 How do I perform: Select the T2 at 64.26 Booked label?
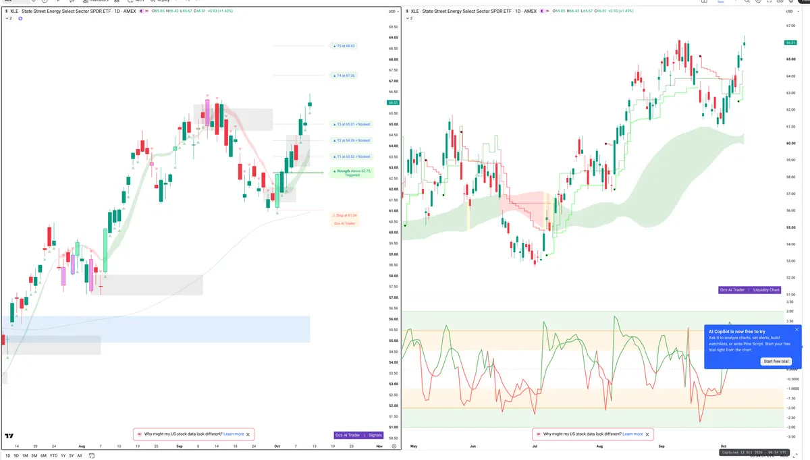coord(352,140)
